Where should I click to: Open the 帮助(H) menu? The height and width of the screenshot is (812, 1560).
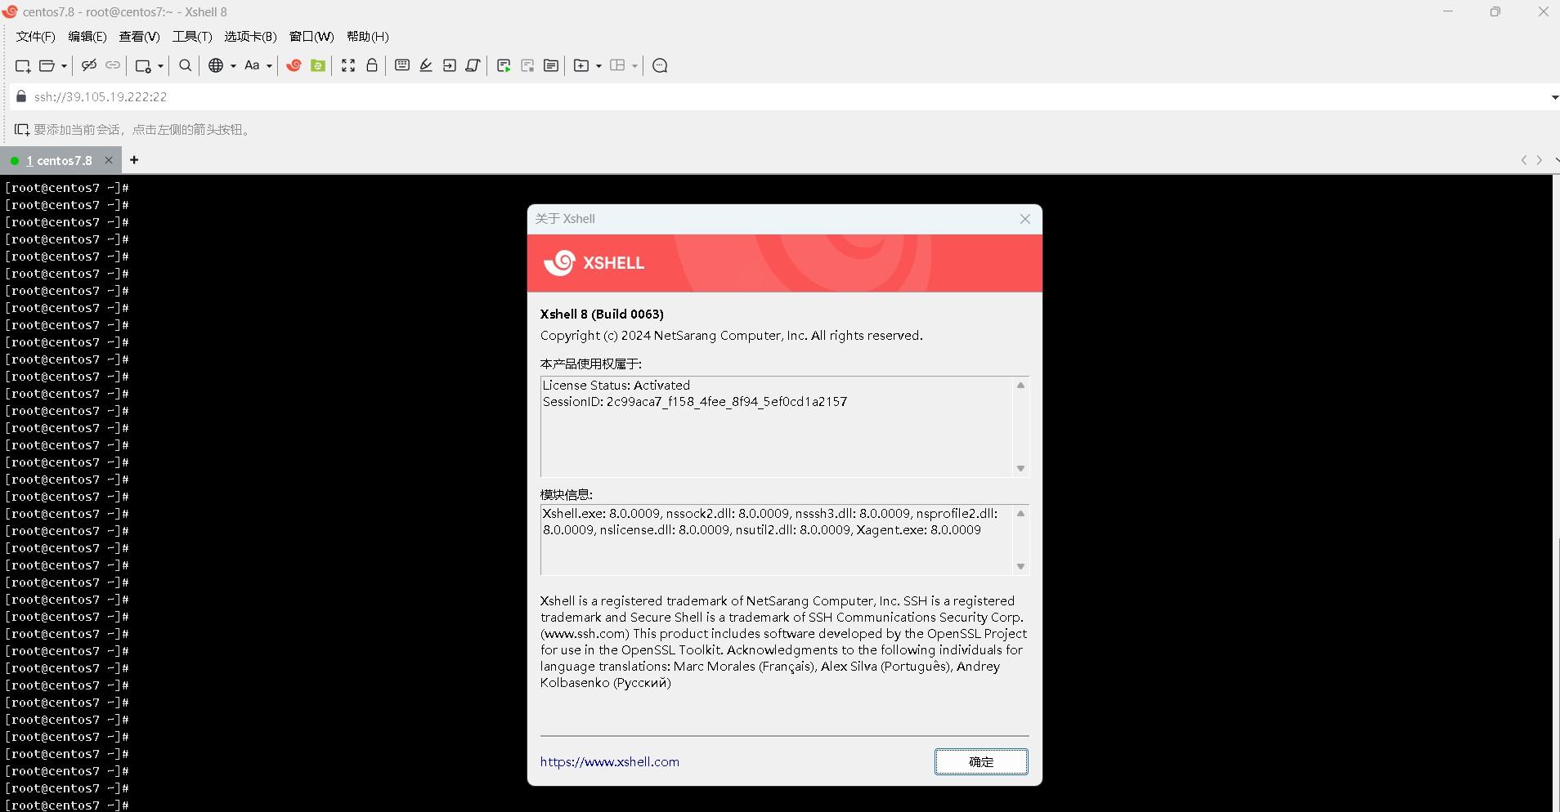(x=368, y=36)
